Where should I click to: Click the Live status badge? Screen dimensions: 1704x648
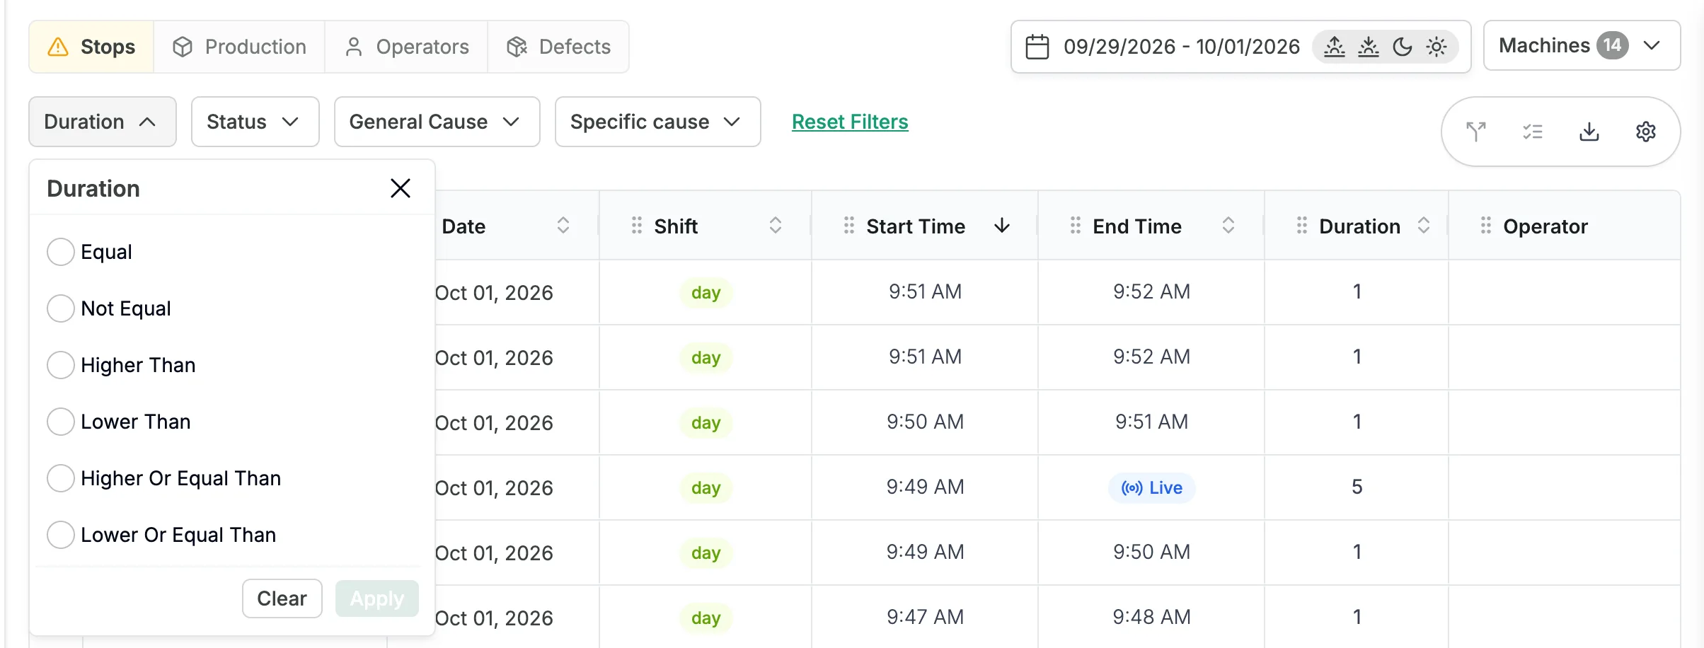point(1152,487)
